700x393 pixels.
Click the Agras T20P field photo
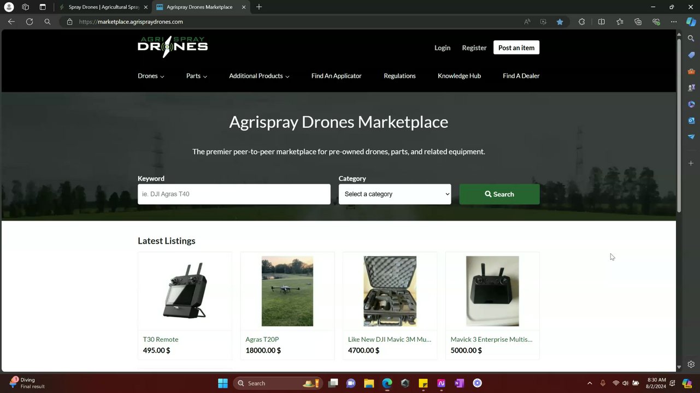click(287, 291)
